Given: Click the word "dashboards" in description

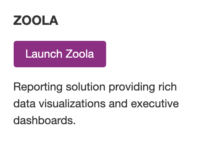Looking at the screenshot, I should click(43, 121).
